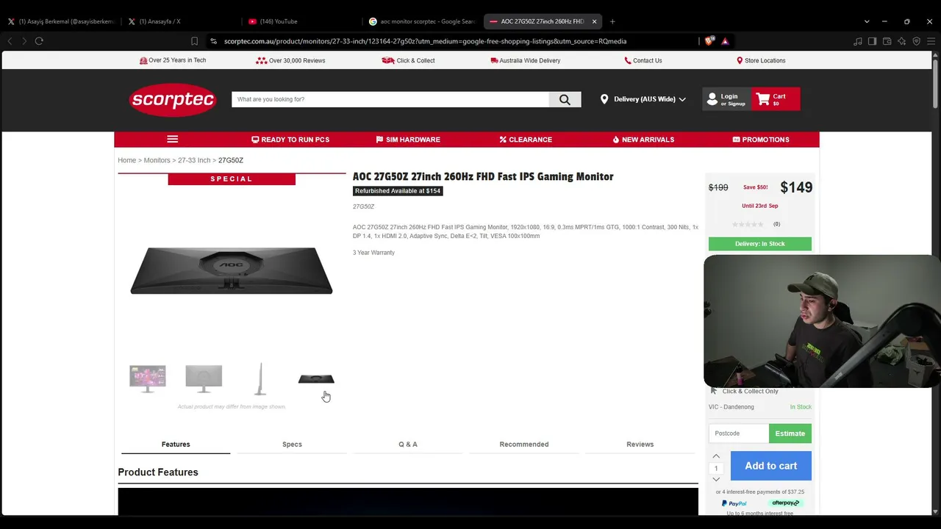Click the Afterpay logo
The width and height of the screenshot is (941, 529).
click(x=786, y=503)
